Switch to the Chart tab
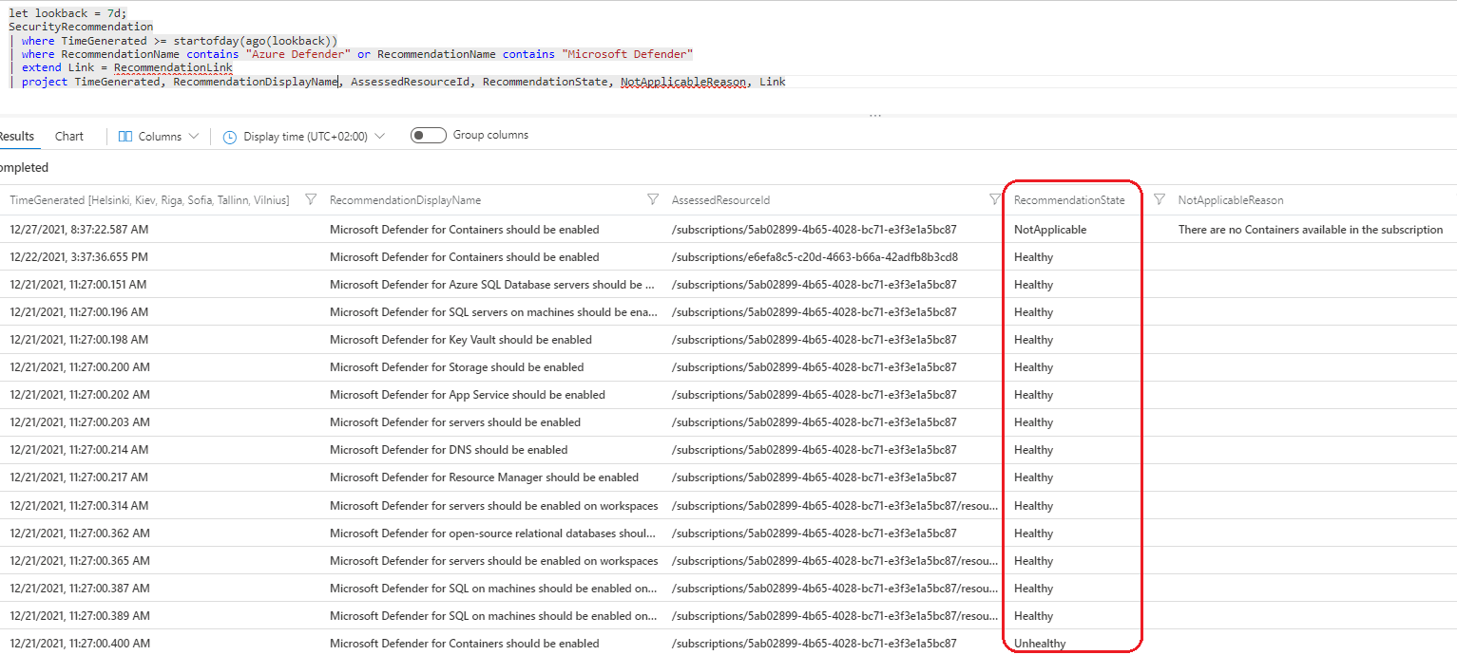The image size is (1457, 655). 69,136
